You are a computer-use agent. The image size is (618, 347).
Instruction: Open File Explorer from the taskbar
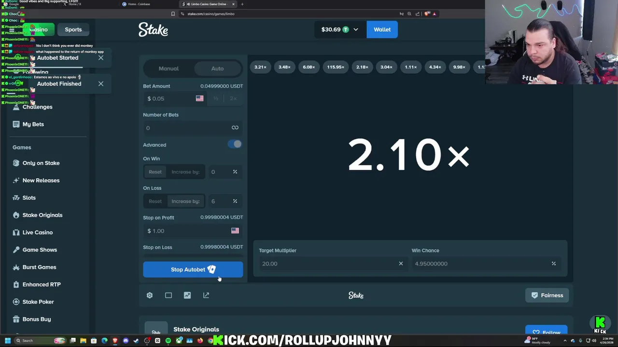click(x=83, y=341)
